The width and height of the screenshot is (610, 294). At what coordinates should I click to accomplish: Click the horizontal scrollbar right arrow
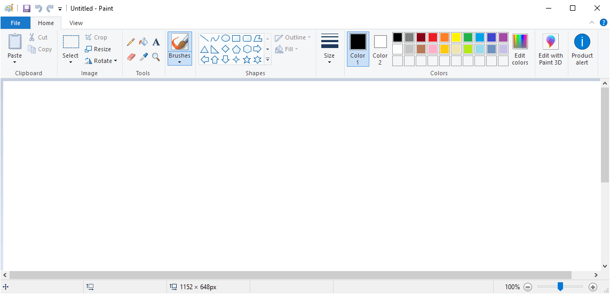click(596, 275)
